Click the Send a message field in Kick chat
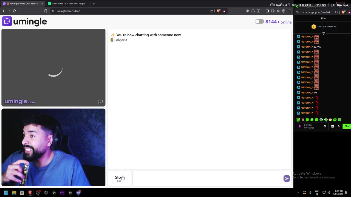This screenshot has height=197, width=351. pos(313,126)
